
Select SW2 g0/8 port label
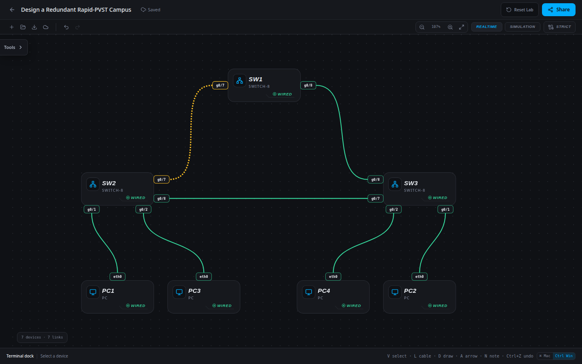[162, 199]
